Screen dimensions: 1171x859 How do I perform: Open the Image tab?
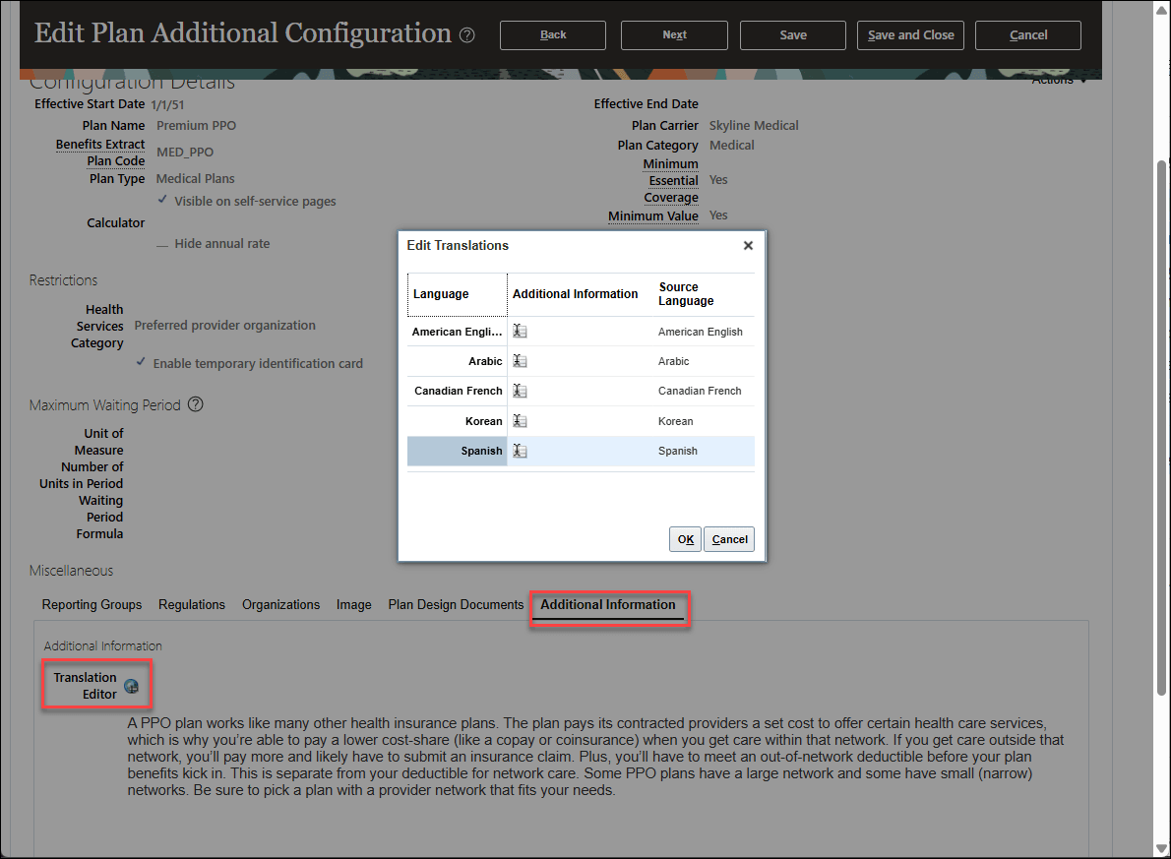click(x=353, y=604)
